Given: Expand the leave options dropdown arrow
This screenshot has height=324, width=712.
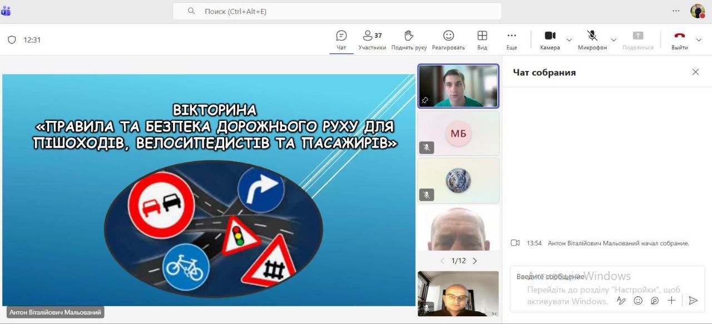Looking at the screenshot, I should (x=699, y=40).
